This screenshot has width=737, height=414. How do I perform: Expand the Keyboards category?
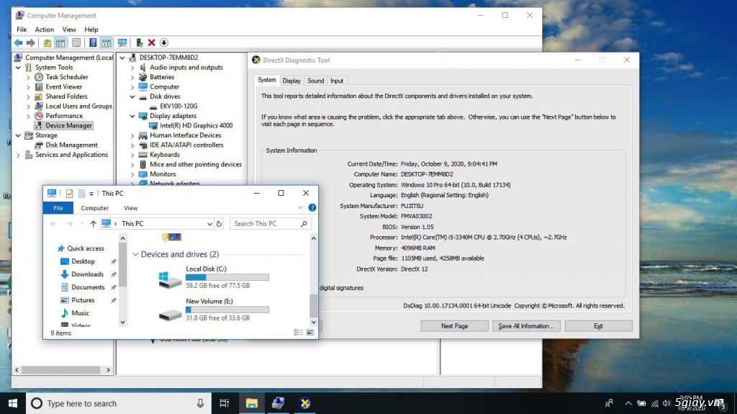point(132,155)
